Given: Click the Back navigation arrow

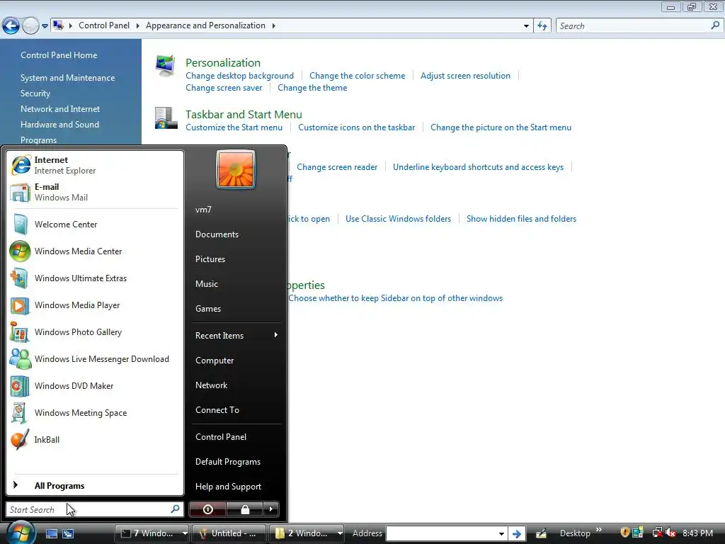Looking at the screenshot, I should click(11, 26).
